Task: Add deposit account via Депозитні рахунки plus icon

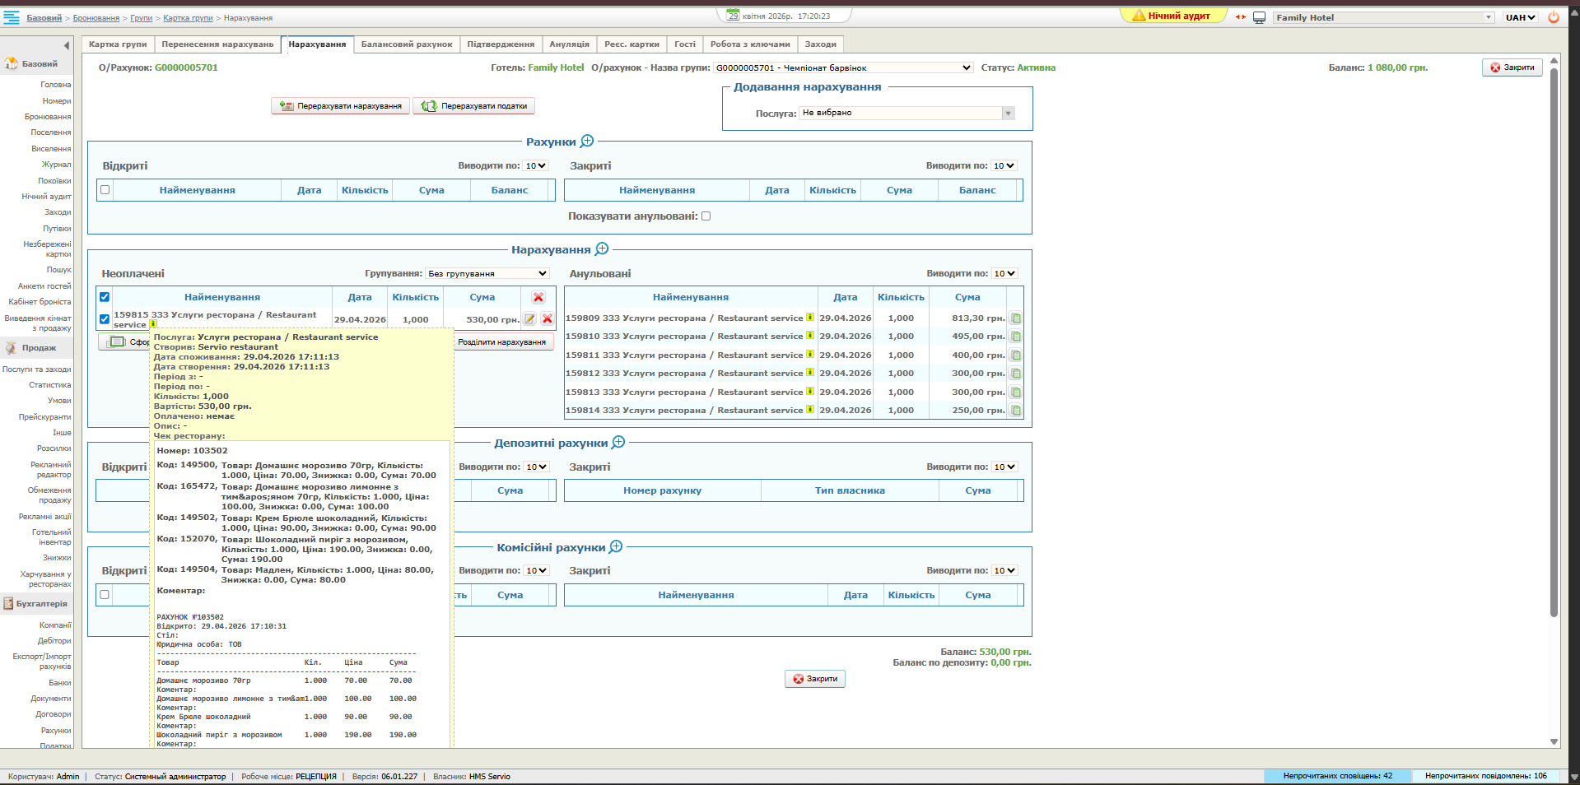Action: (618, 443)
